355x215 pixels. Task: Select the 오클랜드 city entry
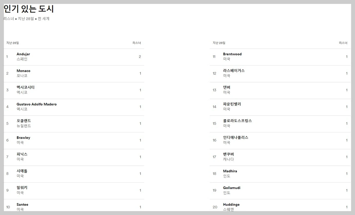(x=24, y=121)
